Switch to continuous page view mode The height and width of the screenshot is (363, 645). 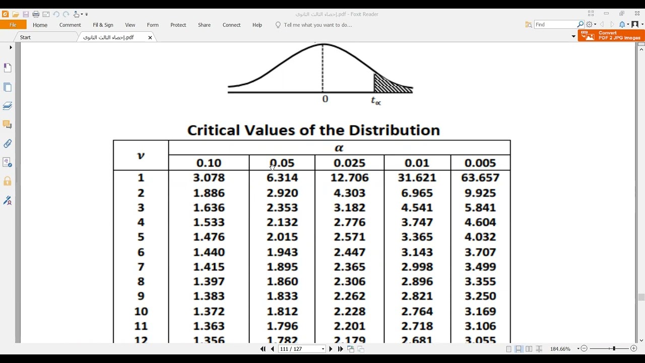coord(519,349)
